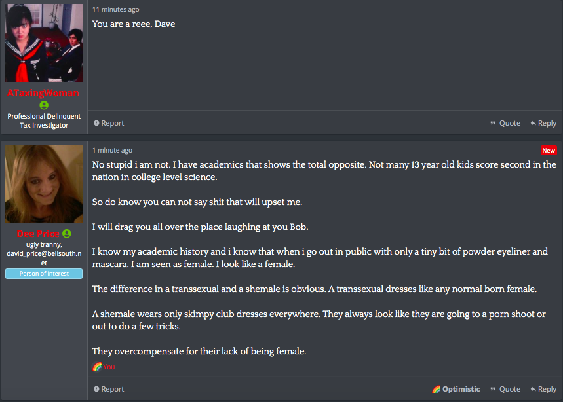Open the '1 minute ago' timestamp

(x=112, y=150)
